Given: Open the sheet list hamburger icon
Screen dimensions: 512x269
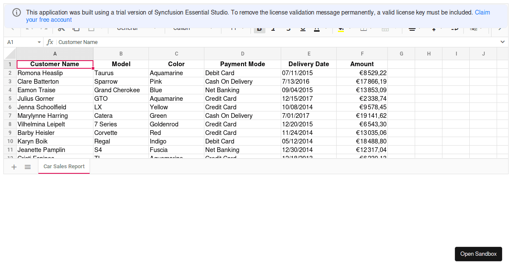Looking at the screenshot, I should (x=28, y=167).
